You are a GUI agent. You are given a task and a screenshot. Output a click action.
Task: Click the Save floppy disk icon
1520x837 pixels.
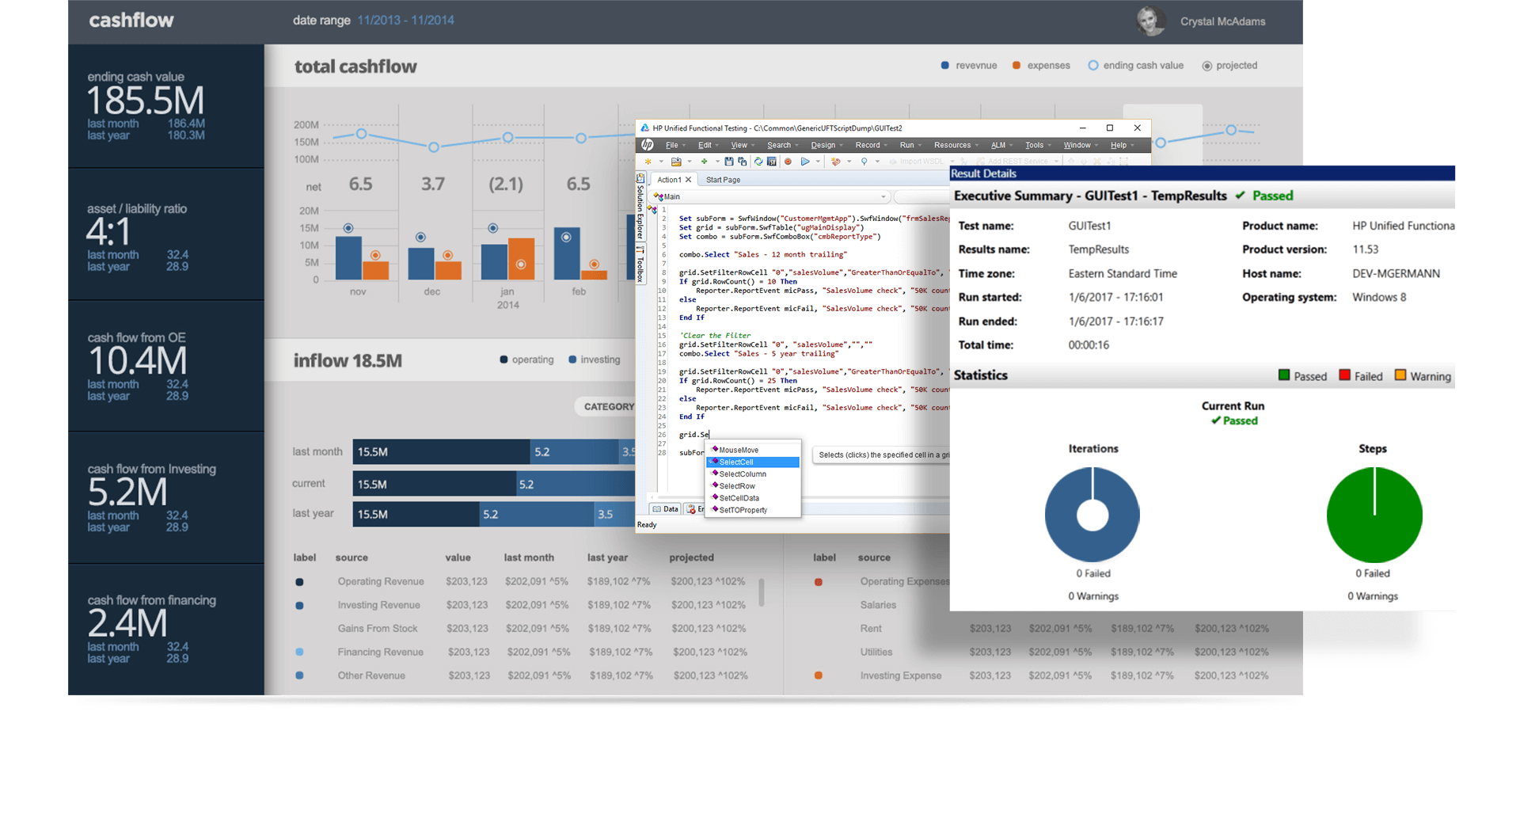click(x=729, y=162)
